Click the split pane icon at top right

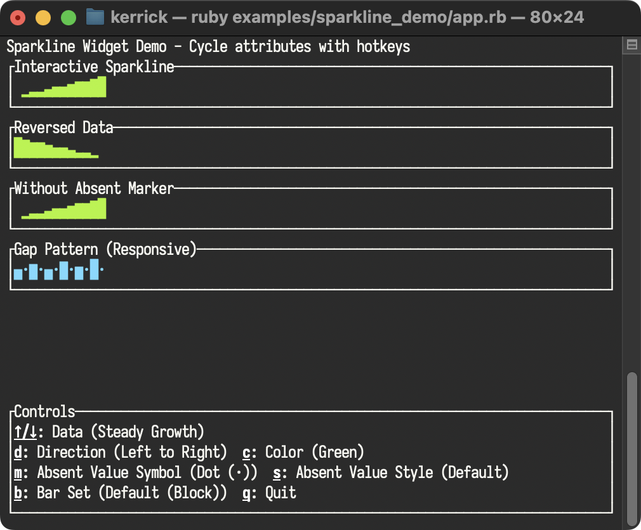click(631, 44)
